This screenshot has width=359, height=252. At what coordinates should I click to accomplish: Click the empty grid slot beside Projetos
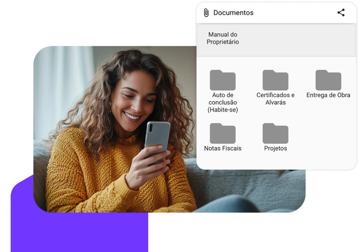(328, 137)
